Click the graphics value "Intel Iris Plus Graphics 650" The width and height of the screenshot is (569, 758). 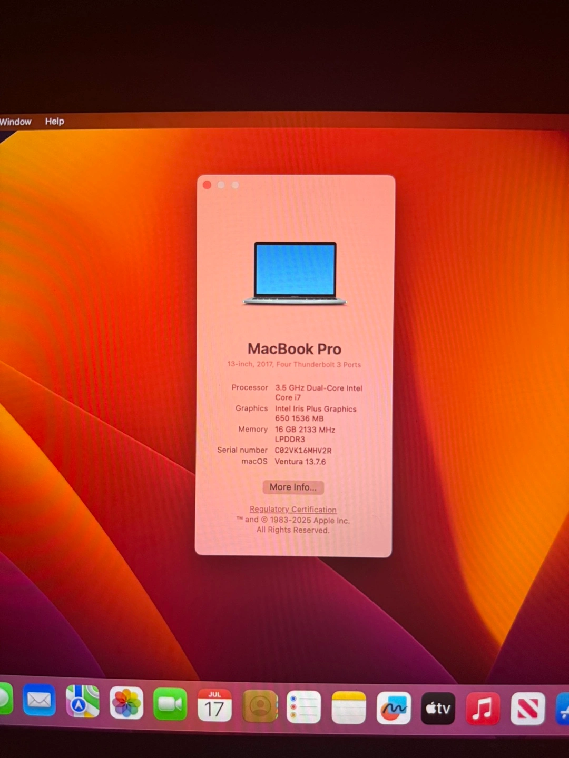[316, 414]
